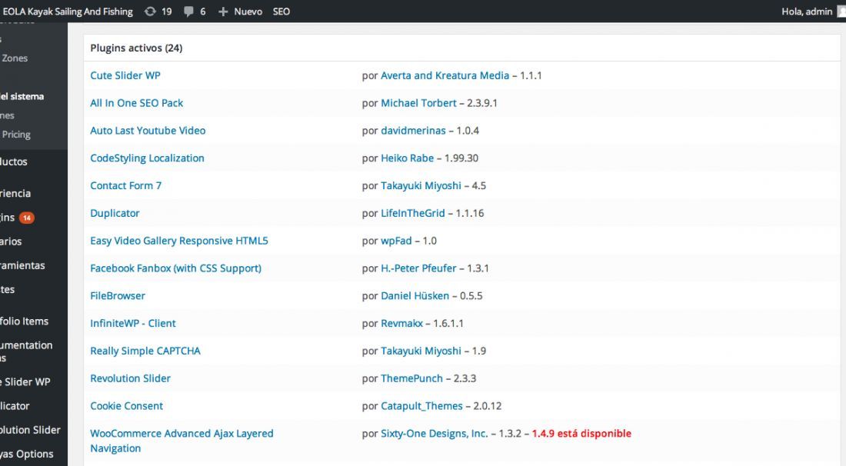This screenshot has width=846, height=466.
Task: Click red "1.4.9 está disponible" update notice
Action: 581,433
